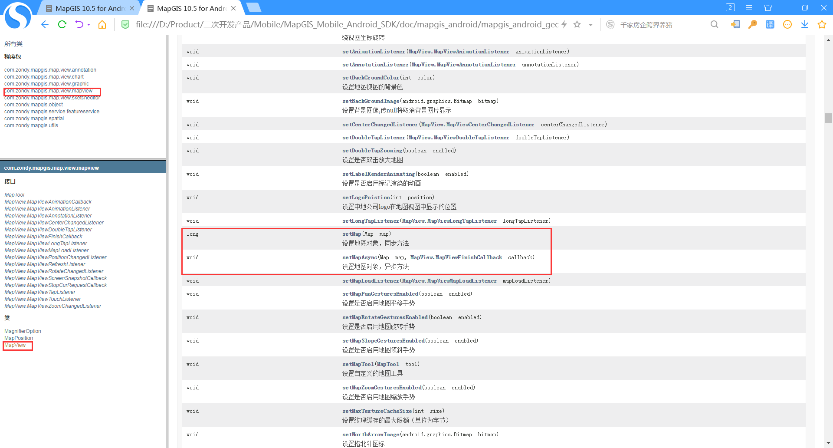Screen dimensions: 833x448
Task: Open the password key manager icon
Action: point(753,25)
